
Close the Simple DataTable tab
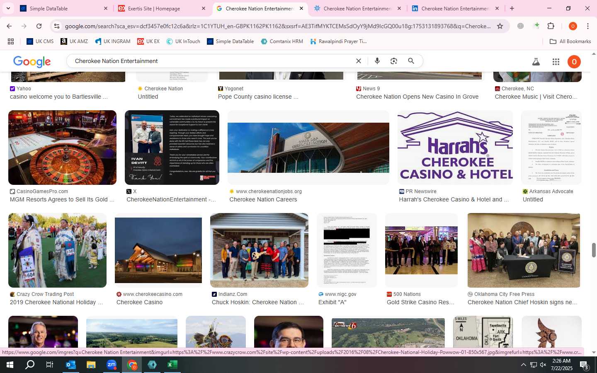tap(105, 8)
